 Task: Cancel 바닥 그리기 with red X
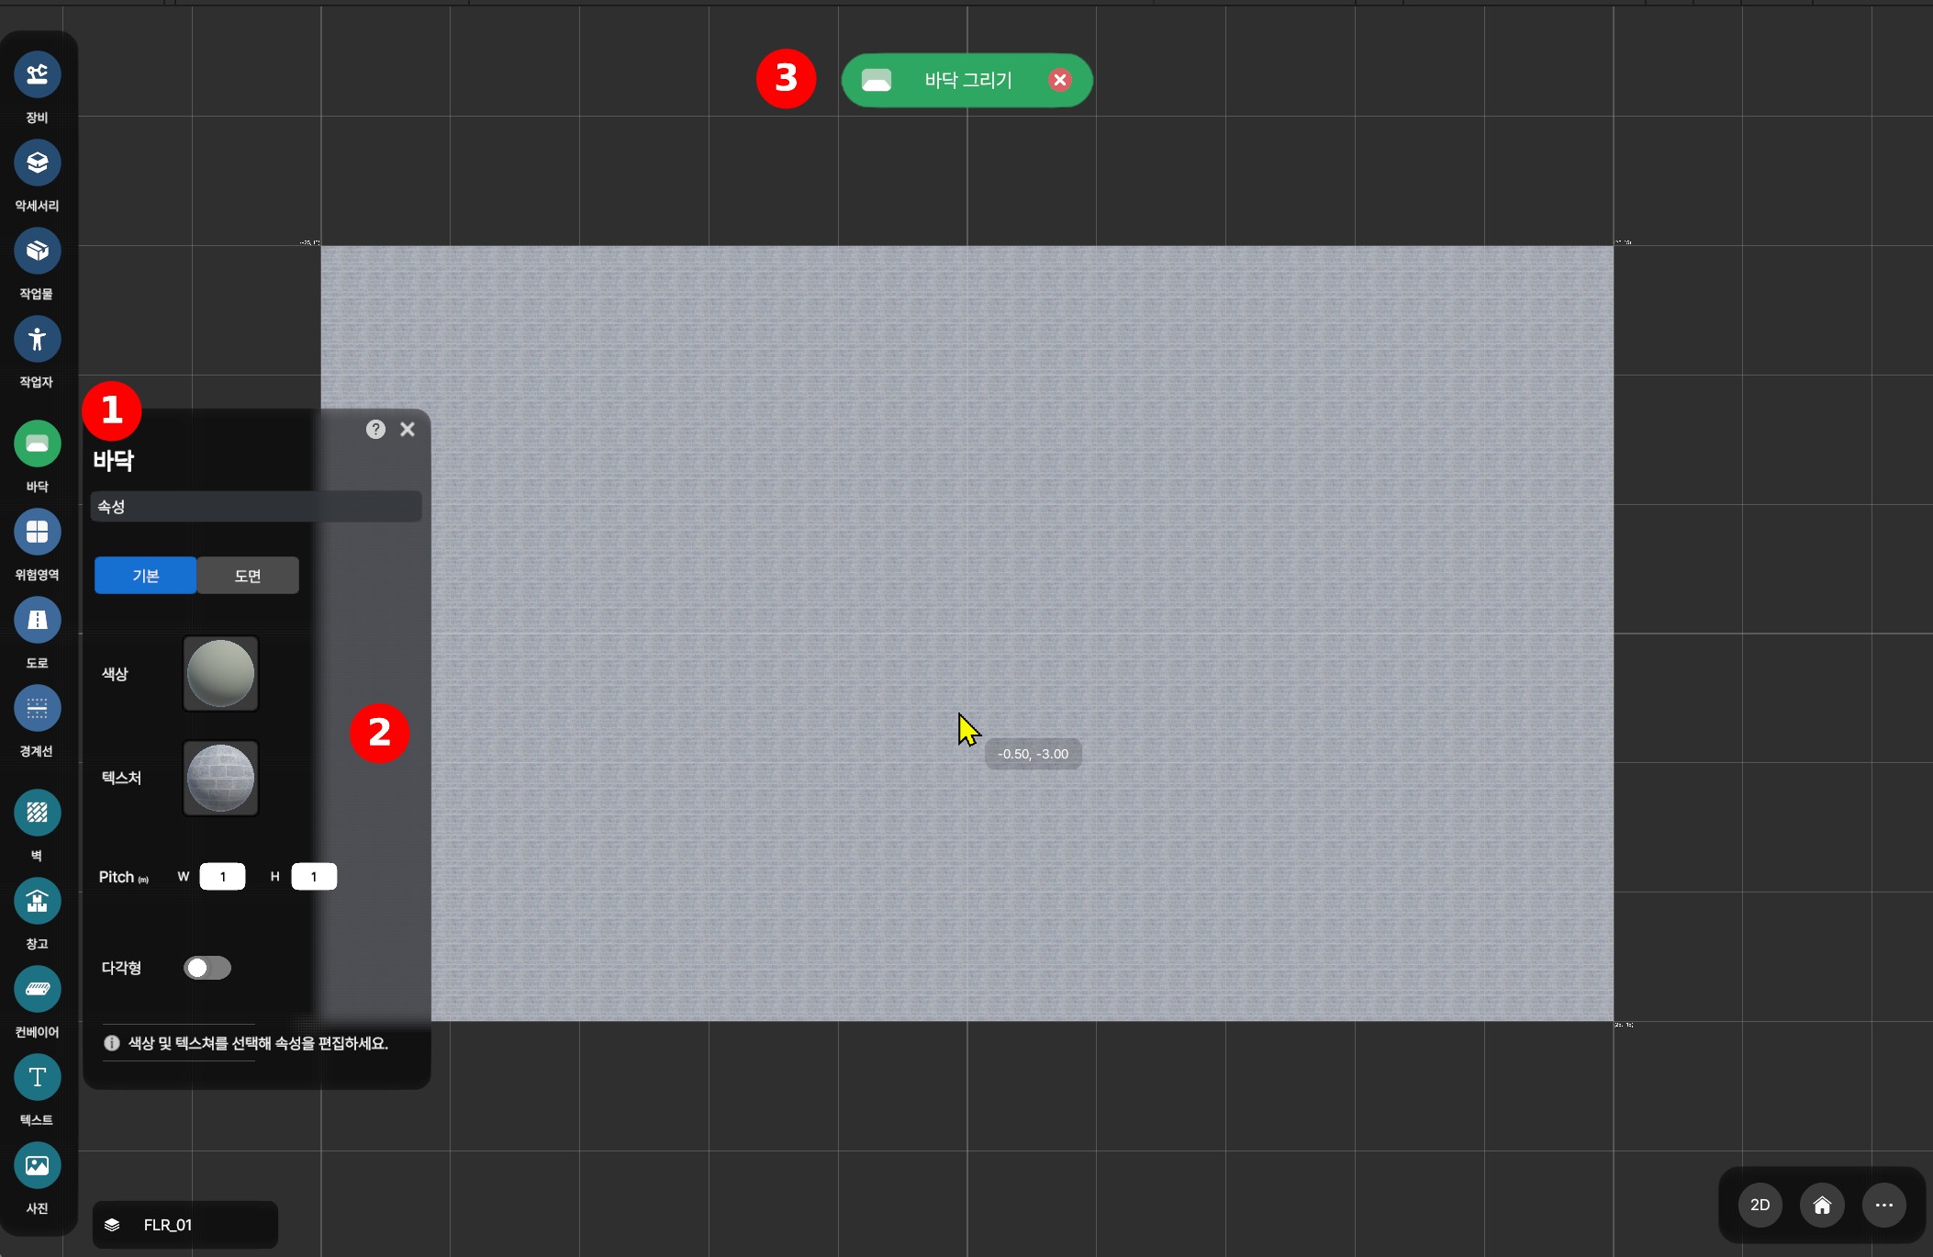1059,80
